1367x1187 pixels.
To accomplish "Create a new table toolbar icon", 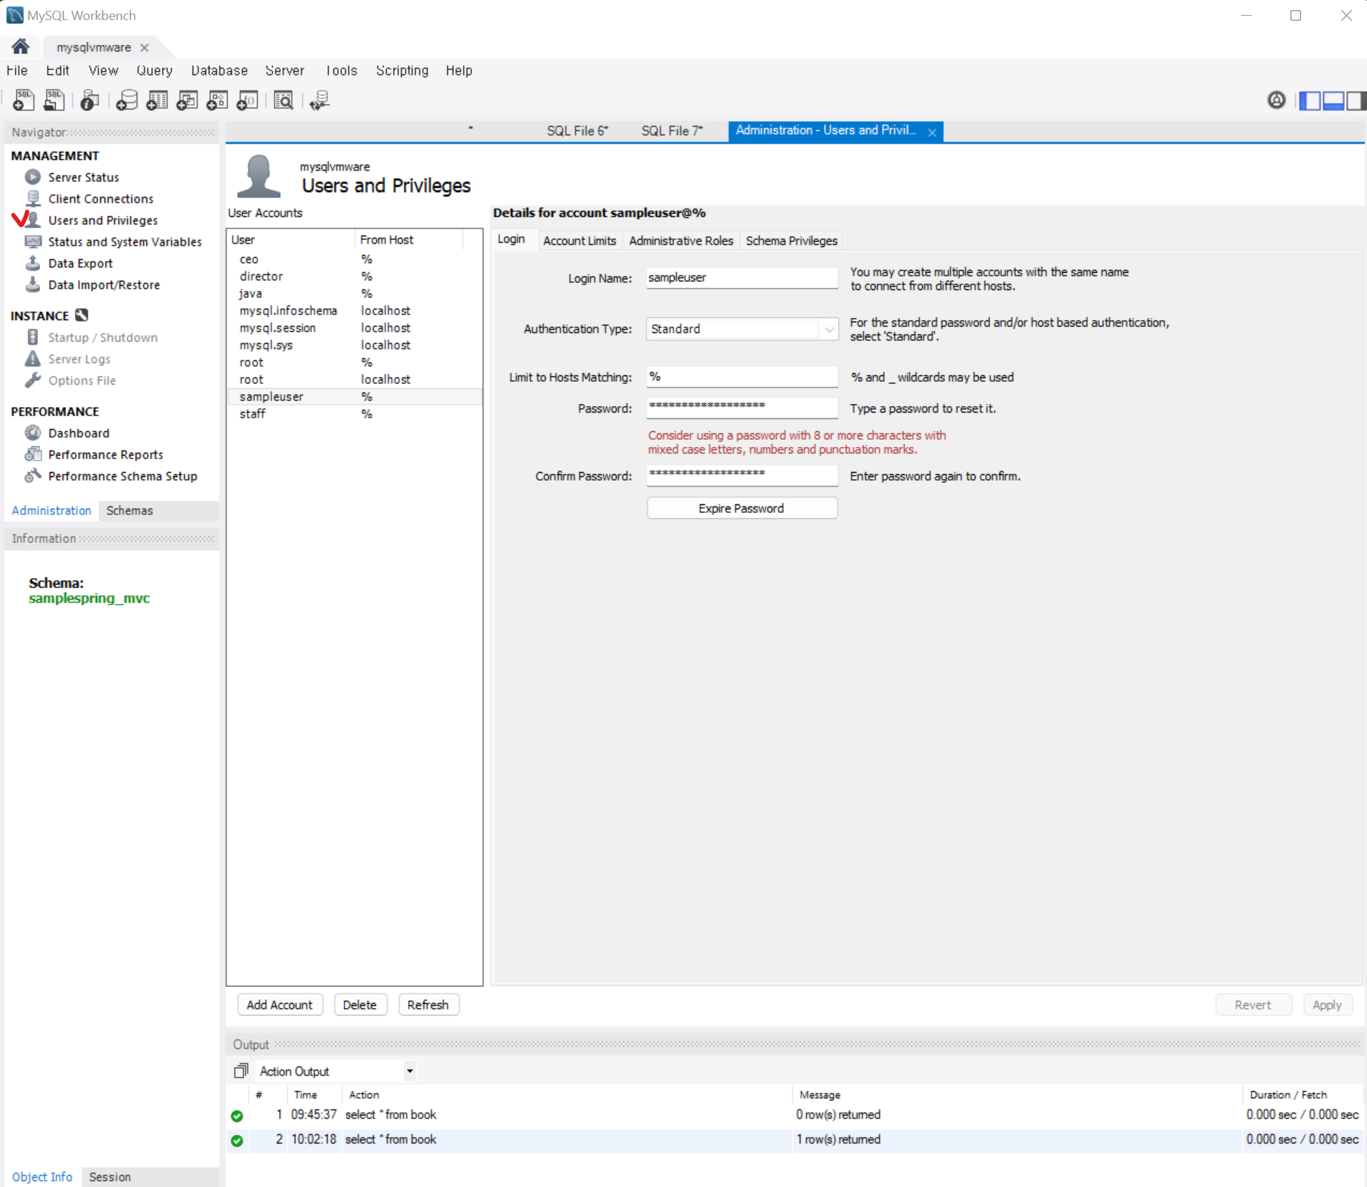I will pos(157,100).
